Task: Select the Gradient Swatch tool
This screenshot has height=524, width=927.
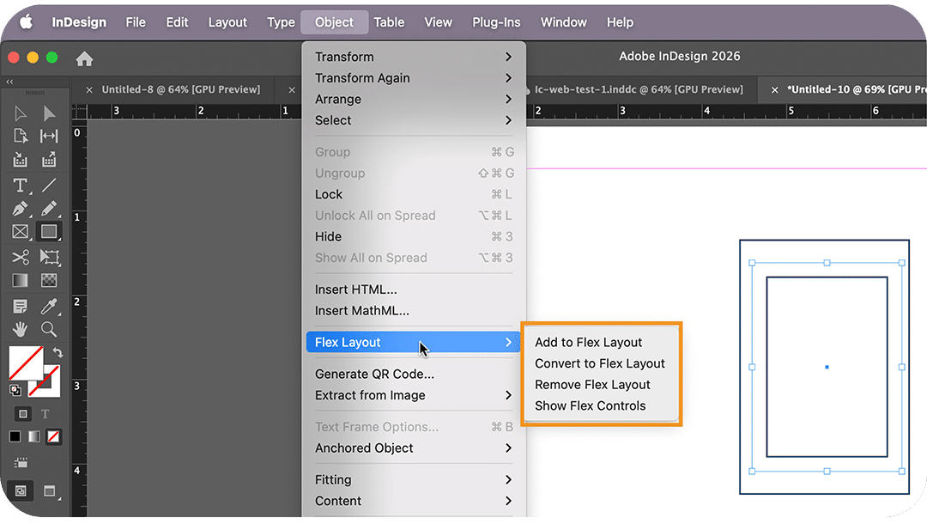Action: click(21, 280)
